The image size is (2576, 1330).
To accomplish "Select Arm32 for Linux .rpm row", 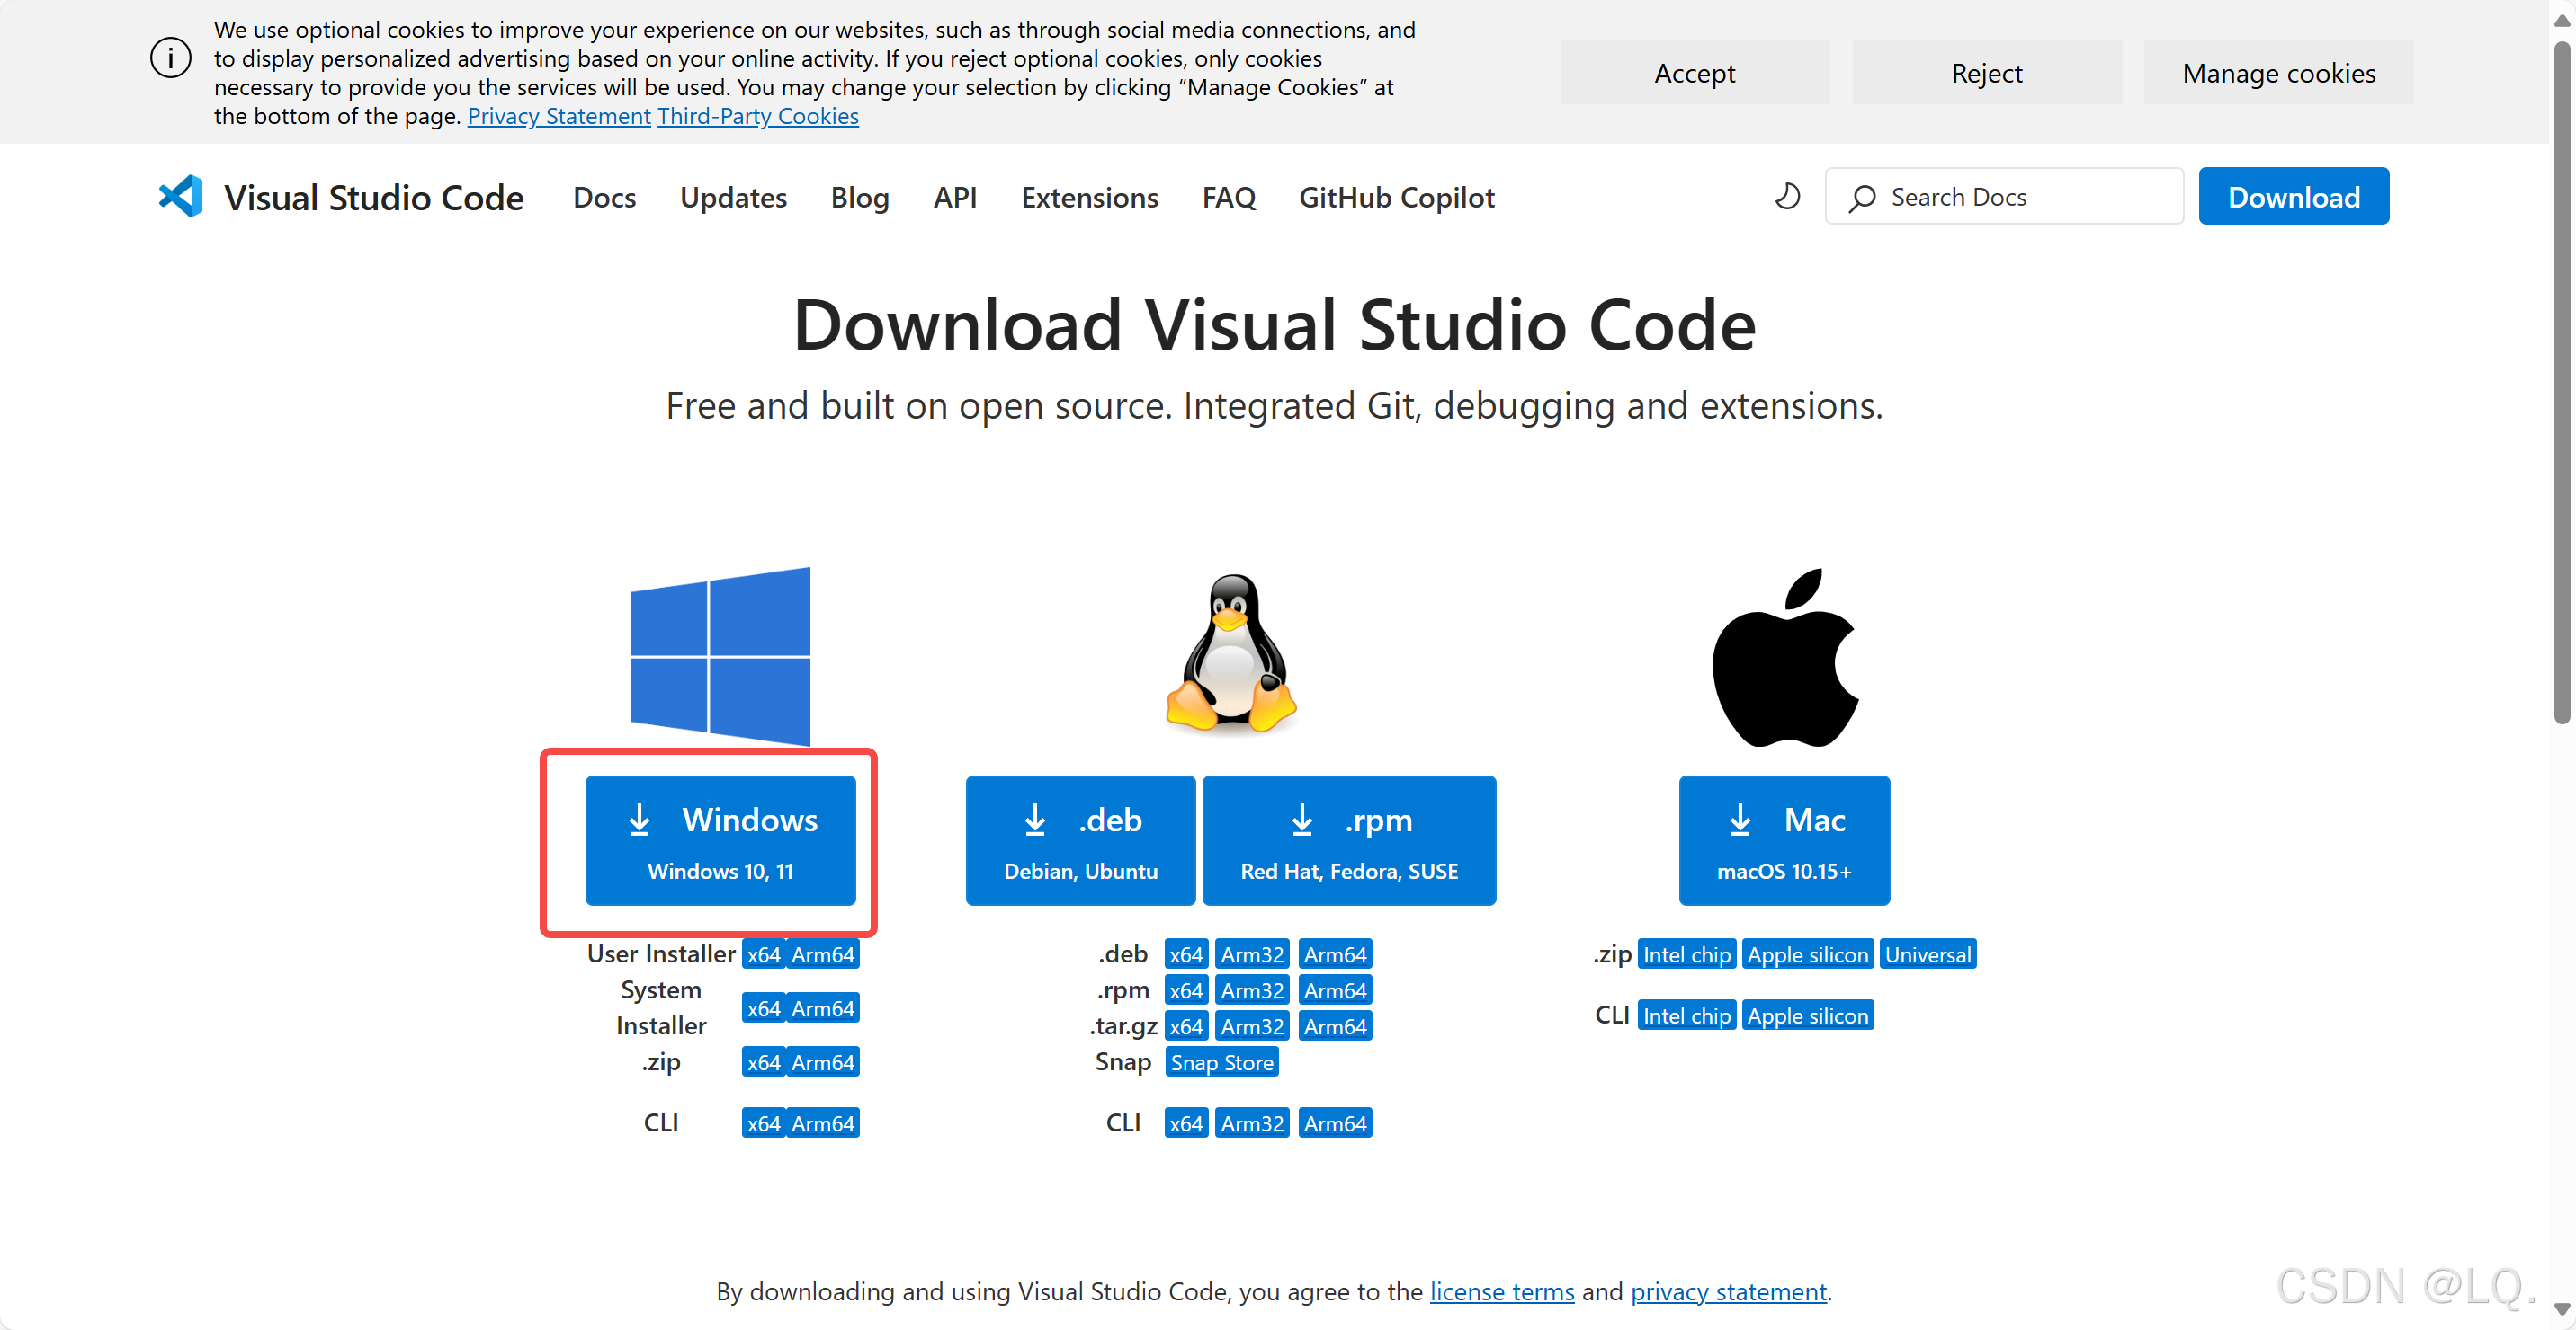I will point(1252,990).
